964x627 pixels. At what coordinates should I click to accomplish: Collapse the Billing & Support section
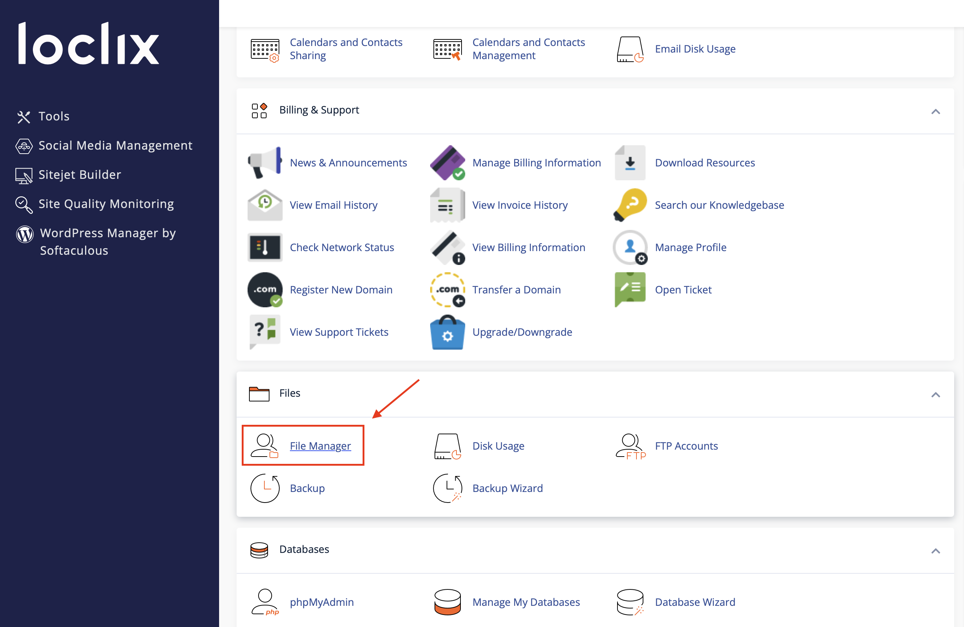click(936, 111)
